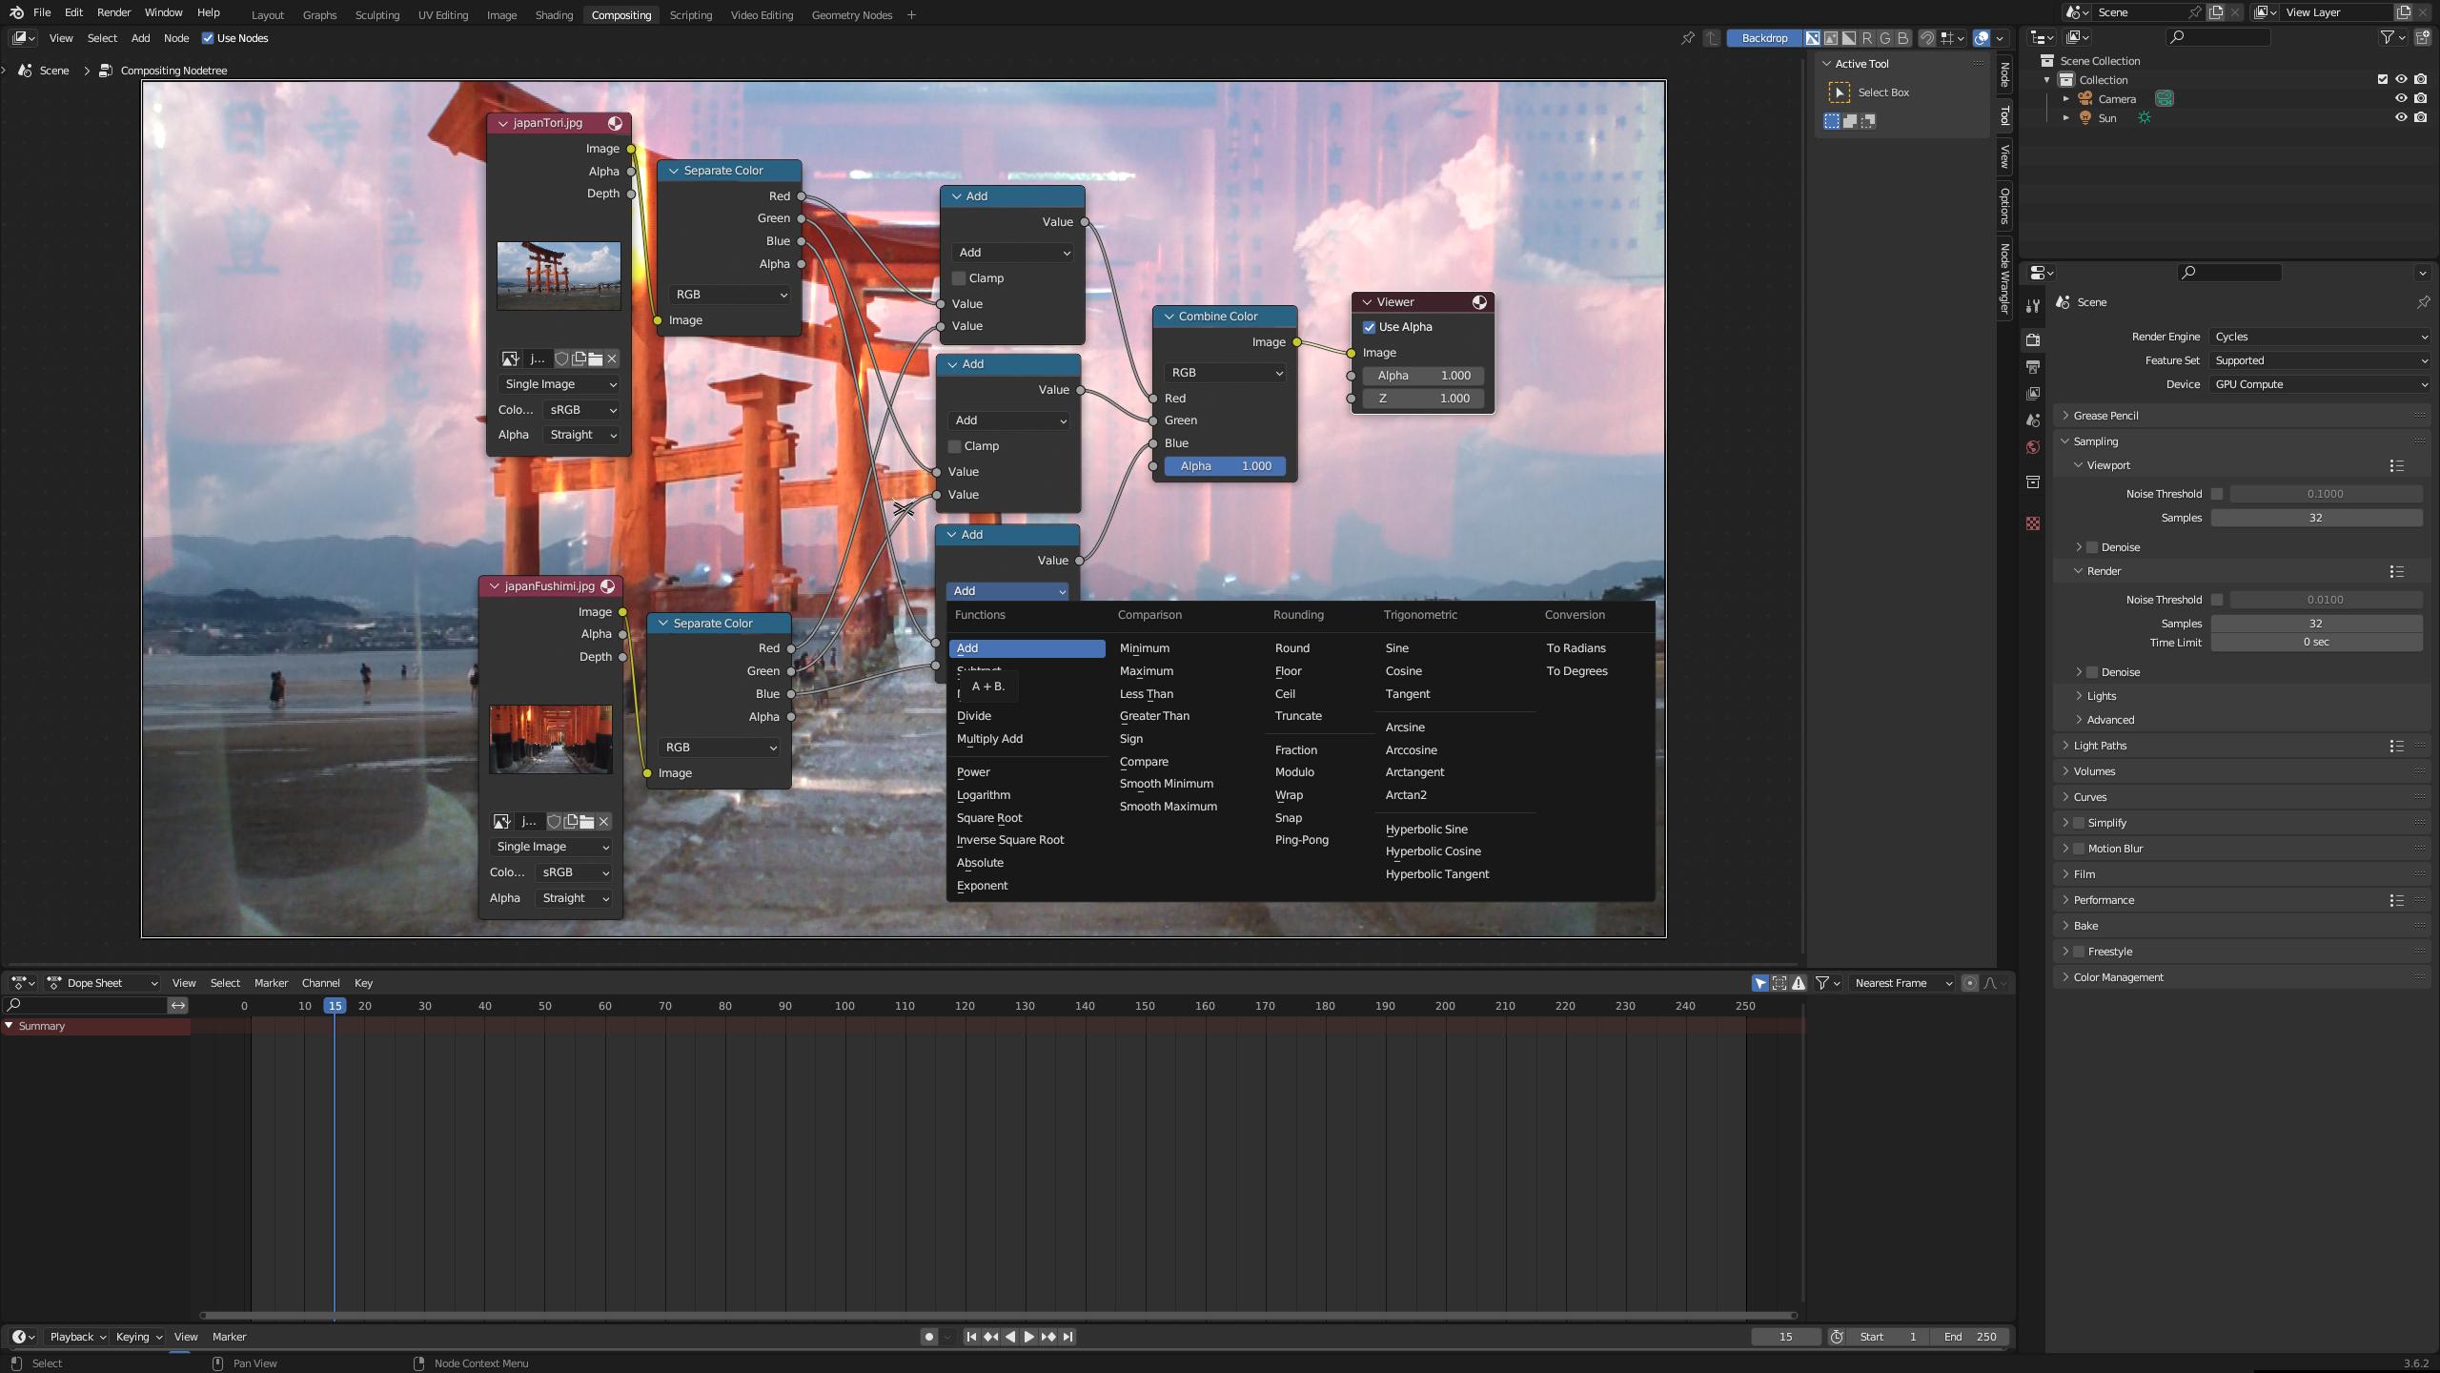Hide the Camera in viewport via eye icon

(x=2401, y=98)
